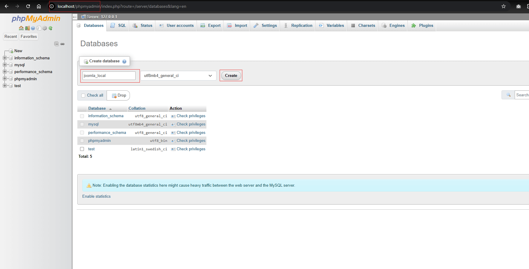Select the checkbox for the mysql database
The height and width of the screenshot is (269, 529).
tap(82, 124)
